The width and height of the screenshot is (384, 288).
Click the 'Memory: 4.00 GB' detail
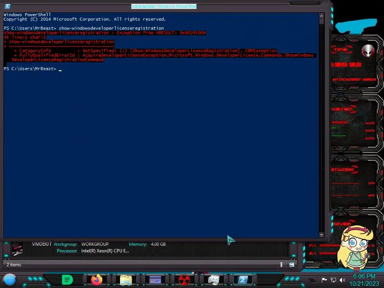(147, 244)
